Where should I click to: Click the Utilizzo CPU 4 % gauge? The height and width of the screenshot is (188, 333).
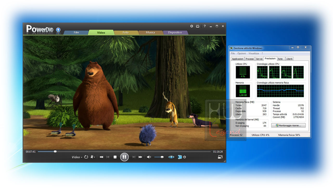pos(243,72)
